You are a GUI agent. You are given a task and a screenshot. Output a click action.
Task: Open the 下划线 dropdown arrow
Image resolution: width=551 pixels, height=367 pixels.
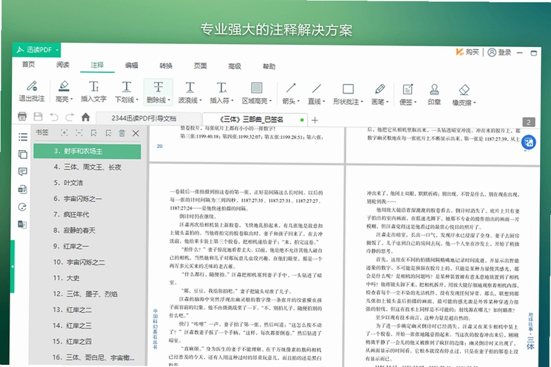click(137, 100)
